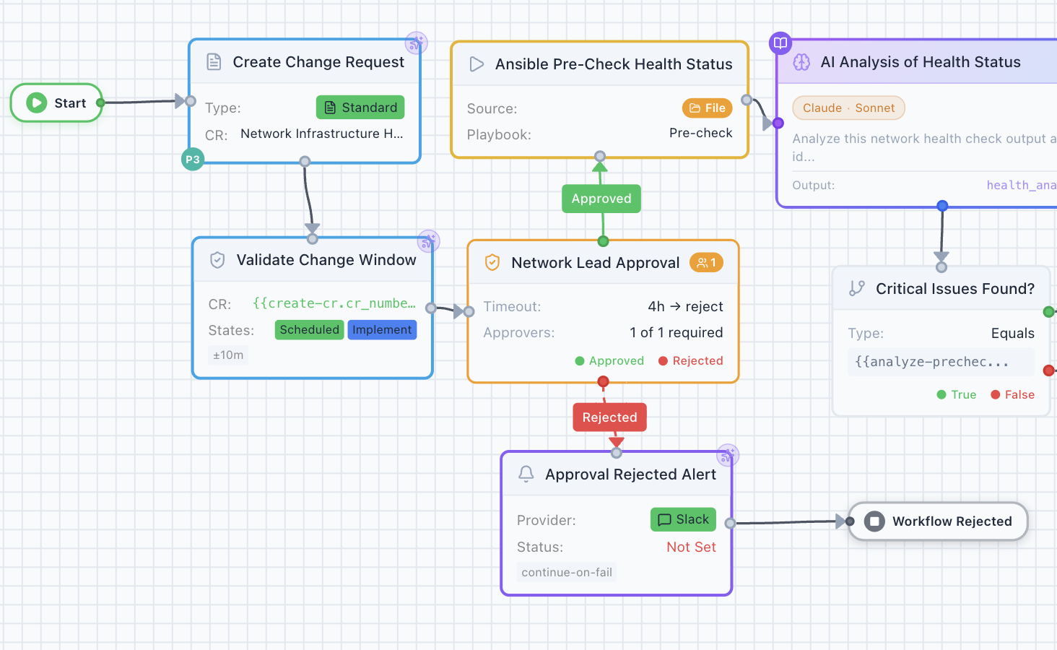The width and height of the screenshot is (1057, 650).
Task: Click the stop icon on Workflow Rejected node
Action: point(874,521)
